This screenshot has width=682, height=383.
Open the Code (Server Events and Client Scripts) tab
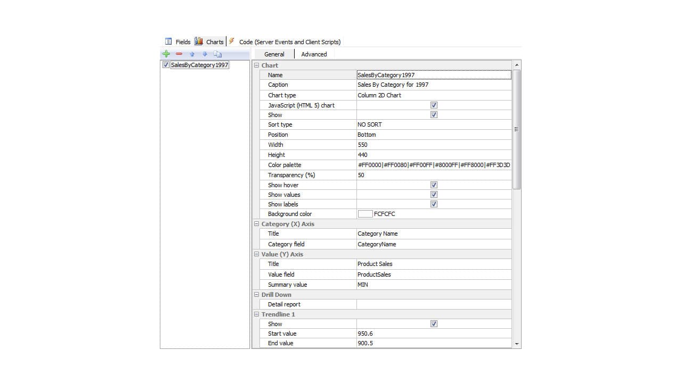[290, 41]
